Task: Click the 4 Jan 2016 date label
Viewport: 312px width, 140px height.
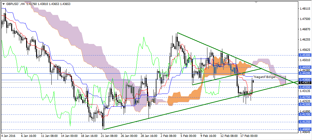Action: (8, 136)
